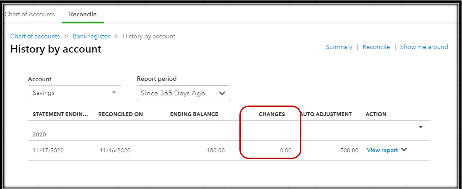Sort by Reconciled On column header

[120, 114]
